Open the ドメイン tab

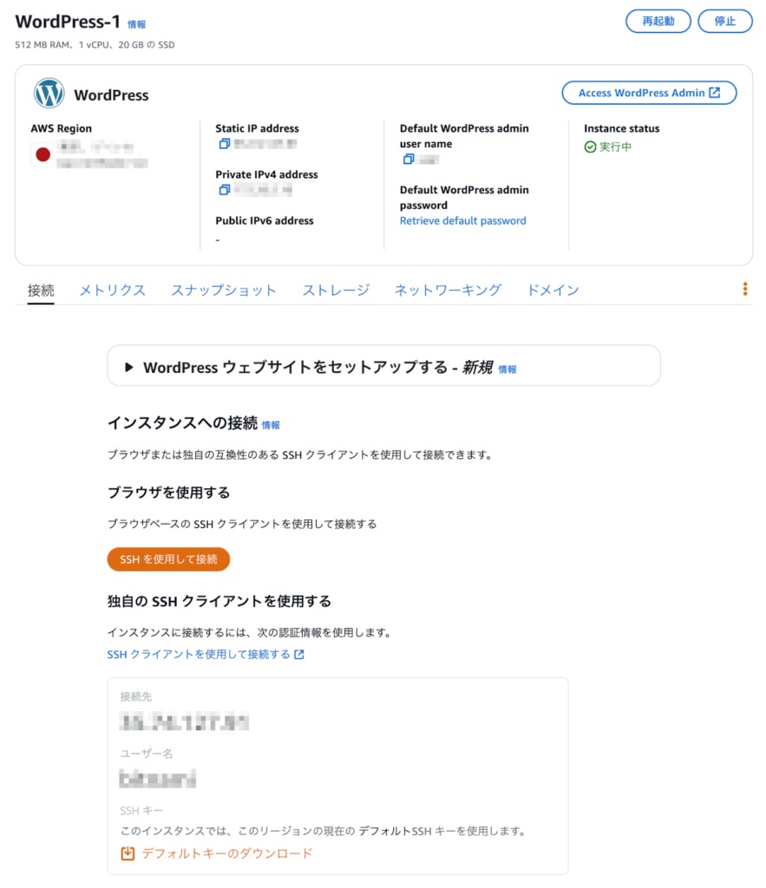553,291
